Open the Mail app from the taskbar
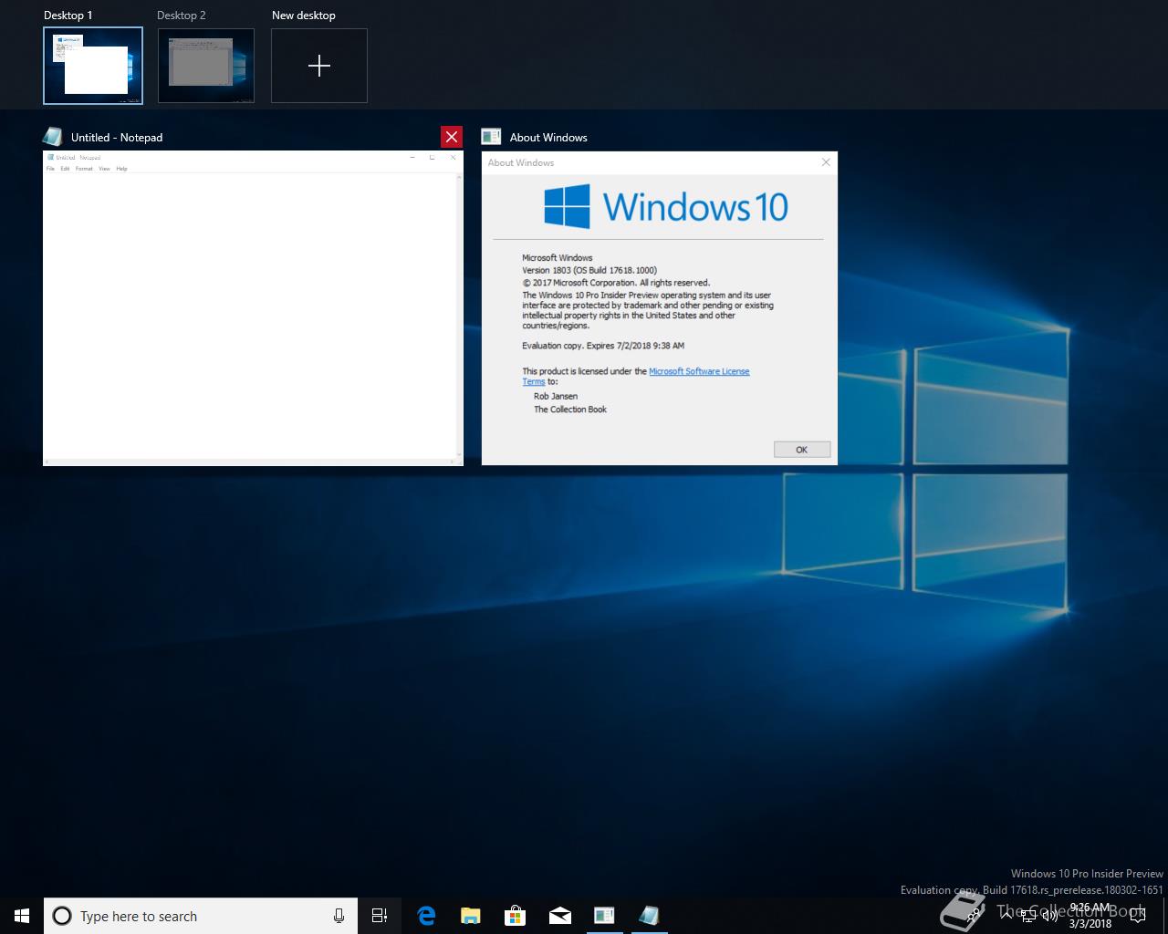The height and width of the screenshot is (934, 1168). click(559, 916)
